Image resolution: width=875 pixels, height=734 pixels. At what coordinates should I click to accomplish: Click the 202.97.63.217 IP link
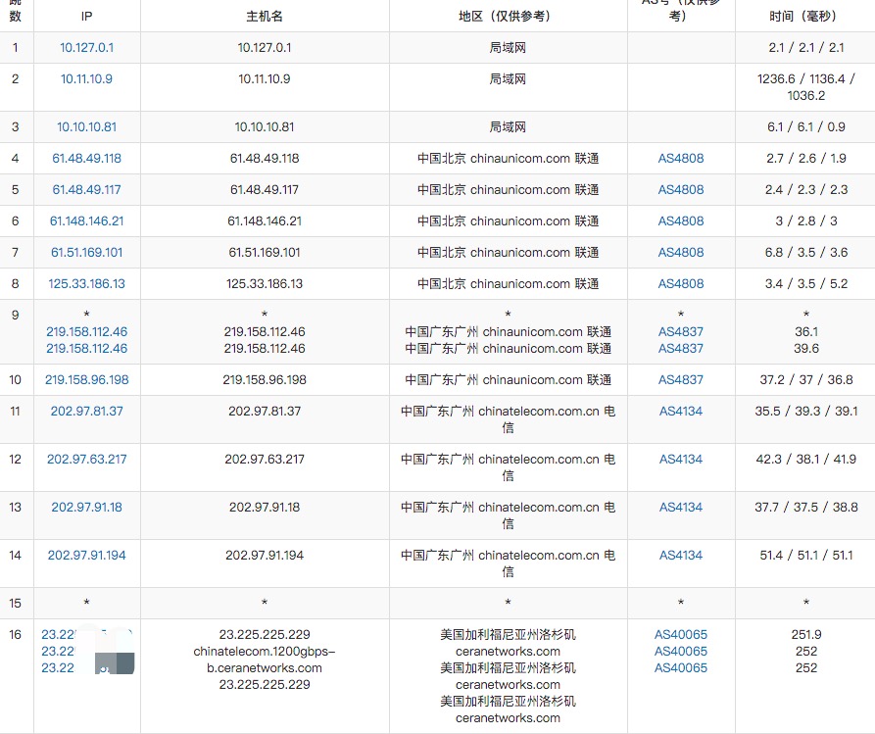pyautogui.click(x=86, y=459)
